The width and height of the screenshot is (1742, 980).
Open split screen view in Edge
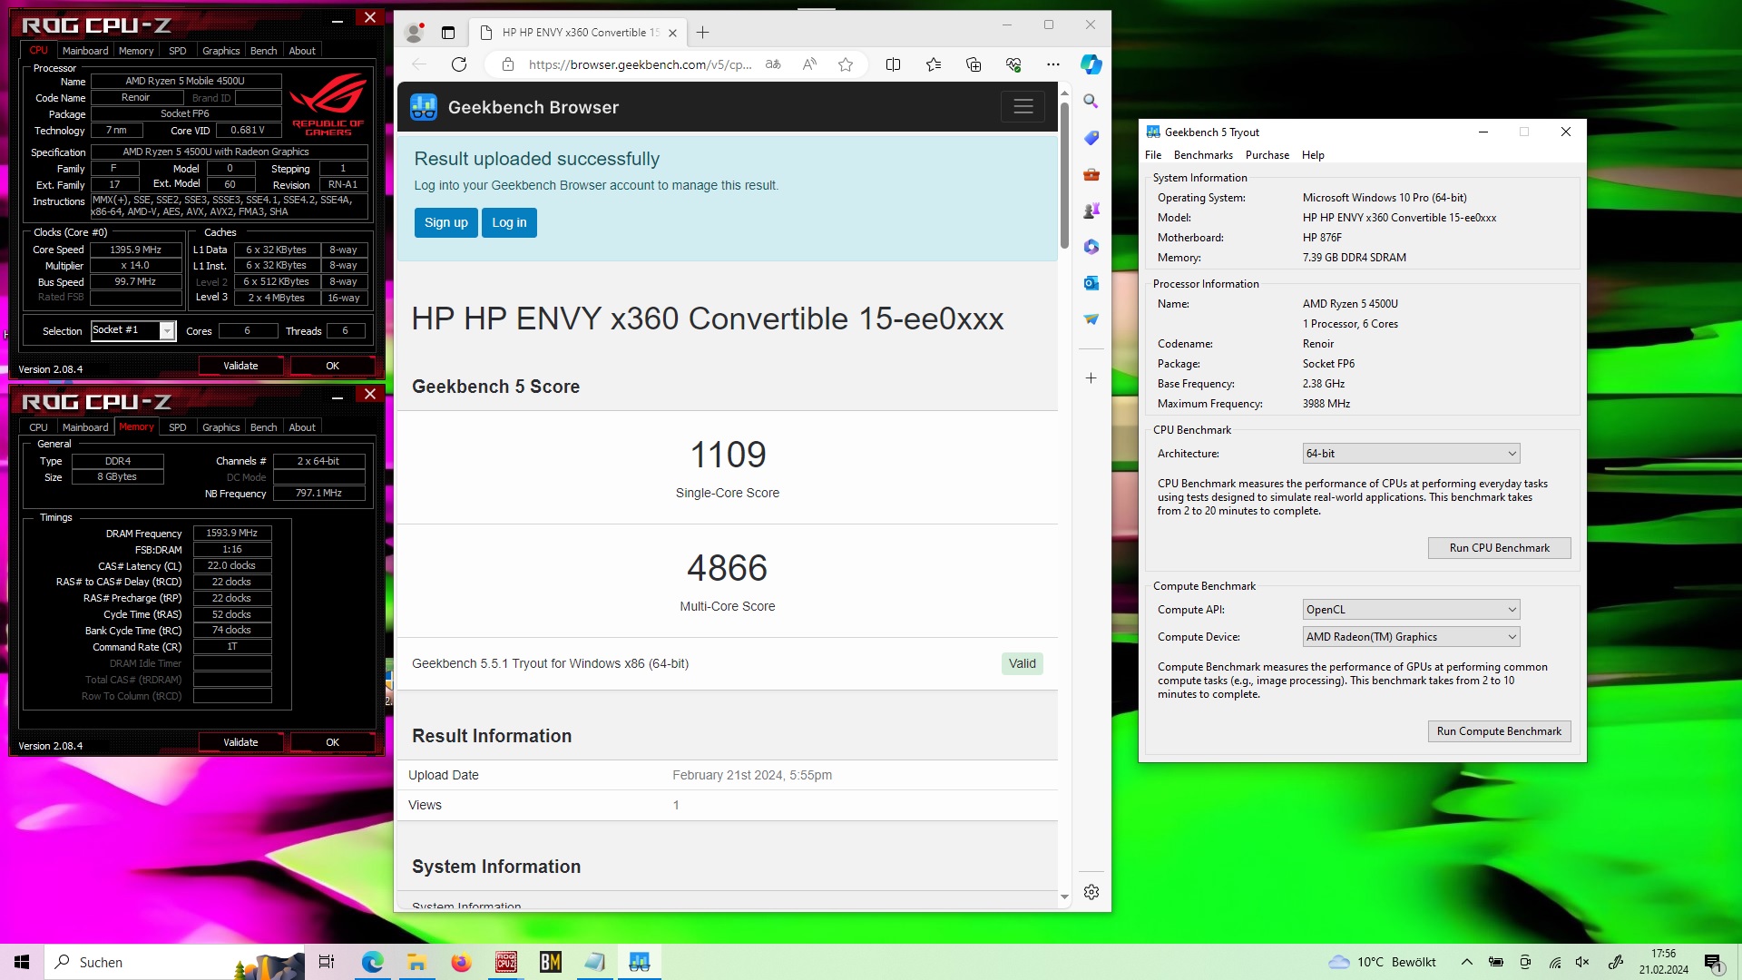click(893, 64)
